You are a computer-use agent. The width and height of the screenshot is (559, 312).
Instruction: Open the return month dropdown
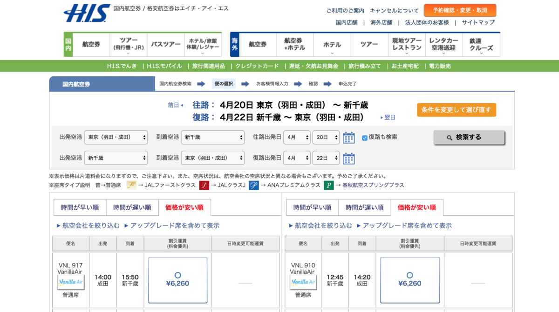297,158
